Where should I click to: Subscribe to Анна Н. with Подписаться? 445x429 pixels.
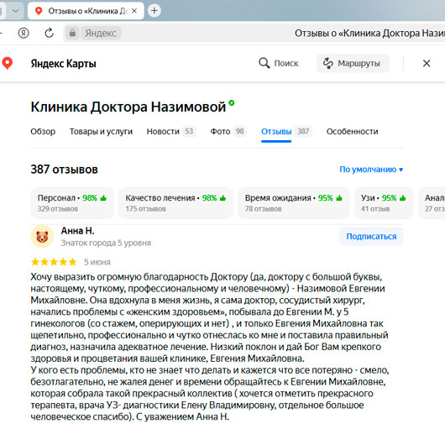371,237
